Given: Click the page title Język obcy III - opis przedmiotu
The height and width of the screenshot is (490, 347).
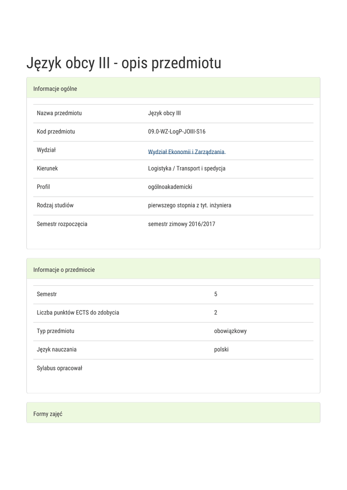Looking at the screenshot, I should pyautogui.click(x=123, y=63).
